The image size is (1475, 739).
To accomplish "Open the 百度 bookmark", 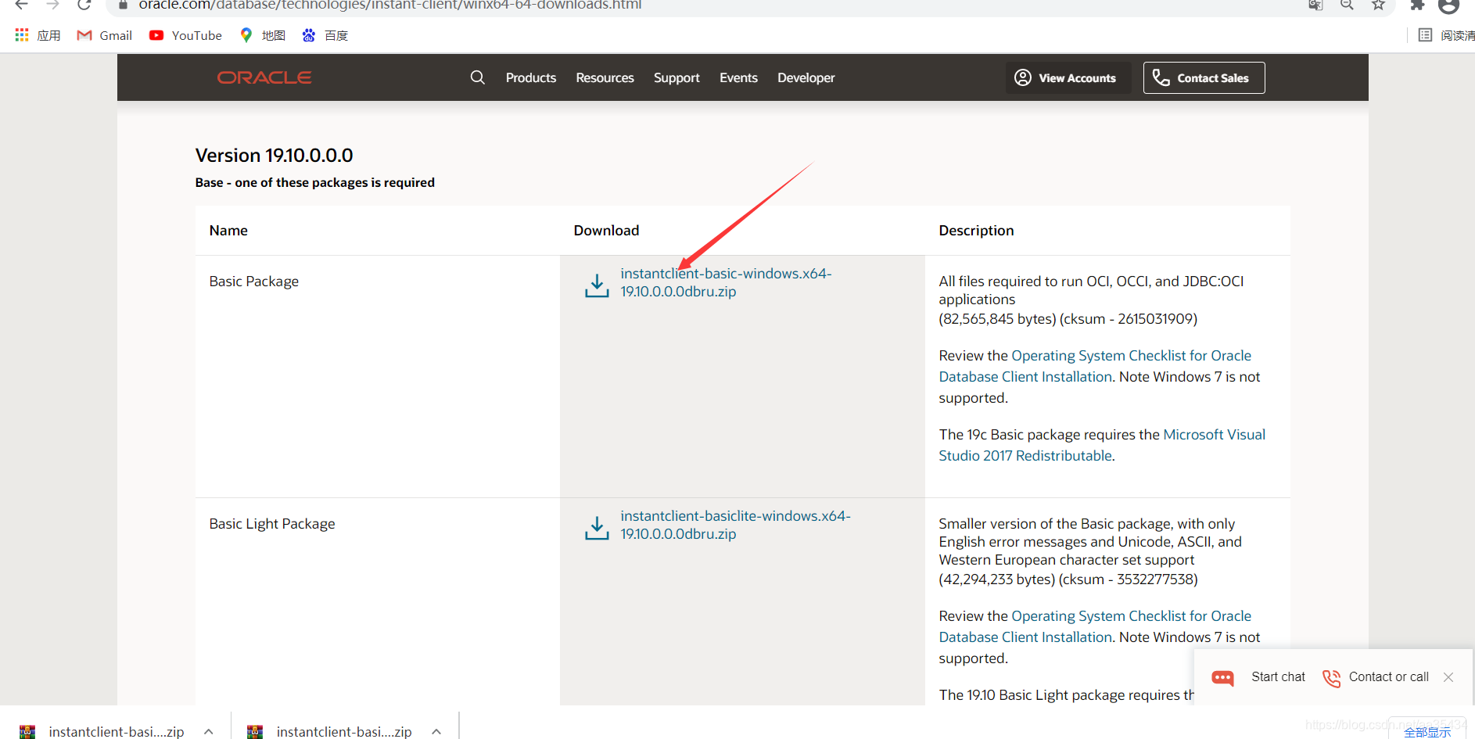I will click(x=325, y=35).
